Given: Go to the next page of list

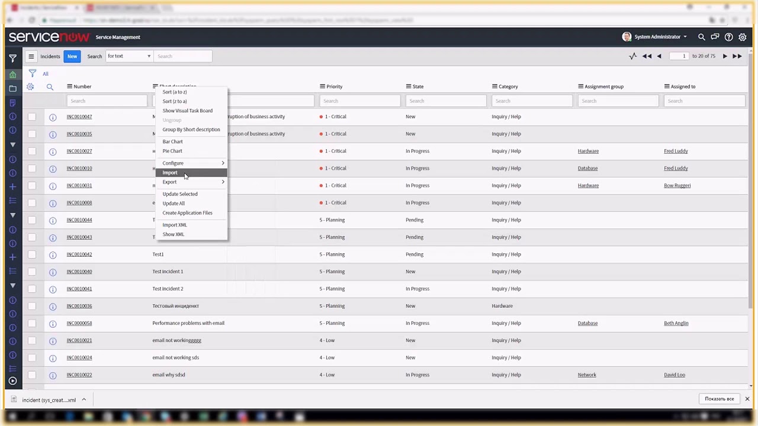Looking at the screenshot, I should tap(725, 56).
